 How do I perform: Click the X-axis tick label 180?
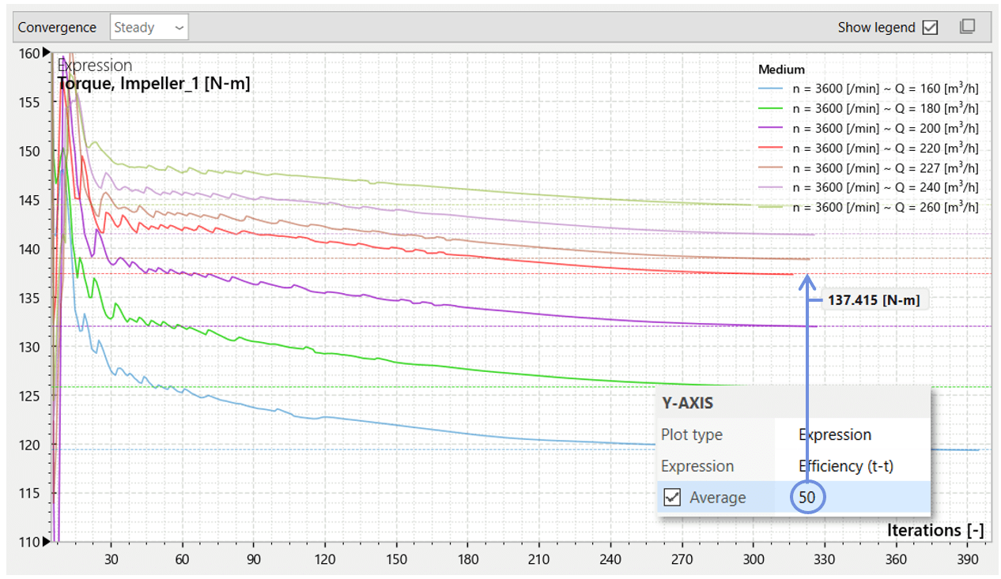point(468,558)
